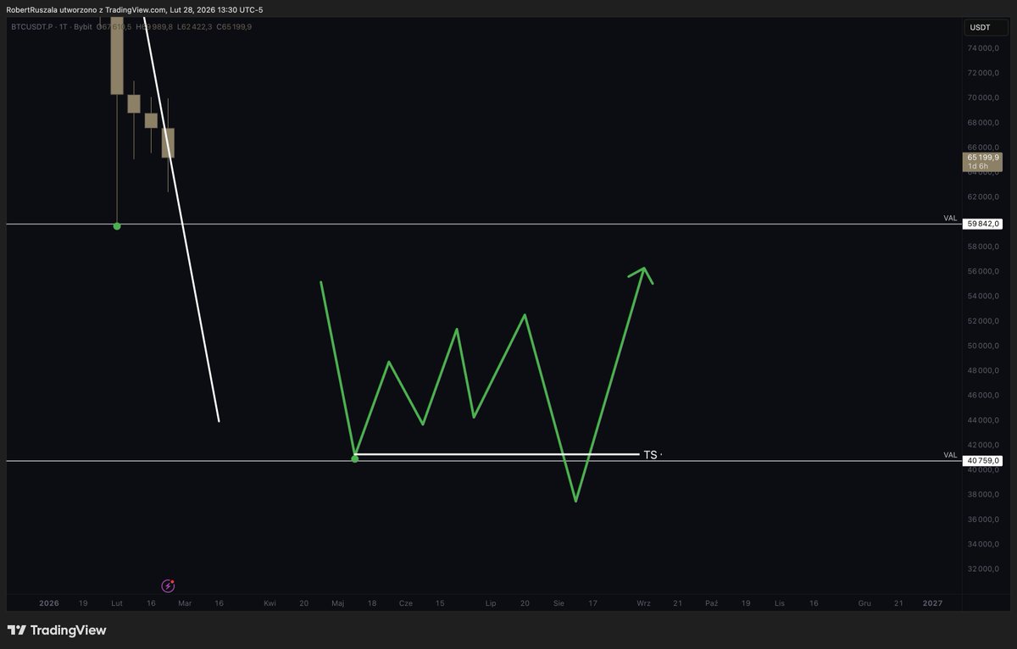
Task: Click the Gru month label
Action: point(864,603)
